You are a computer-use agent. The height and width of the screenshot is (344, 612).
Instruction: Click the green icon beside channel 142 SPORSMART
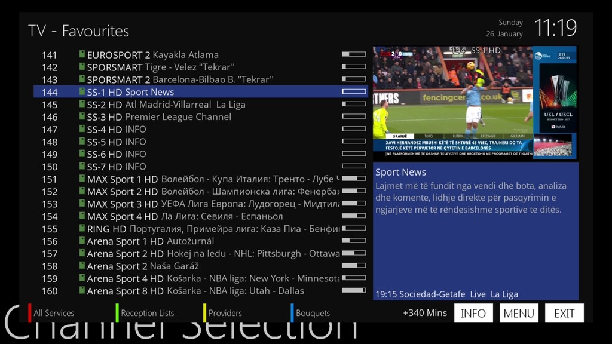(x=82, y=67)
